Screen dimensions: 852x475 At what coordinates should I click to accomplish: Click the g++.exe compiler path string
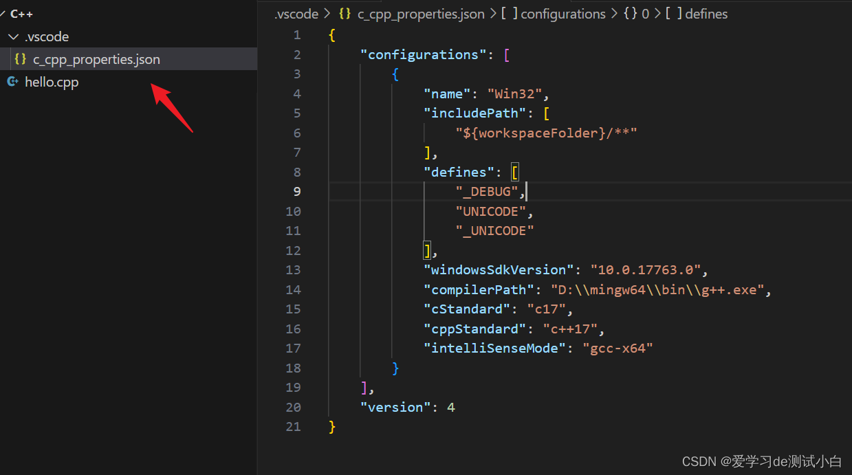pos(657,290)
